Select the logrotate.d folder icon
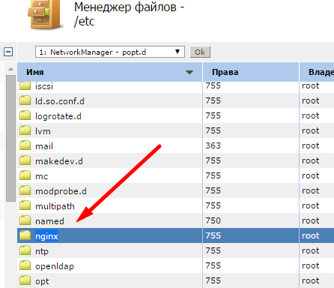The image size is (334, 288). 25,115
